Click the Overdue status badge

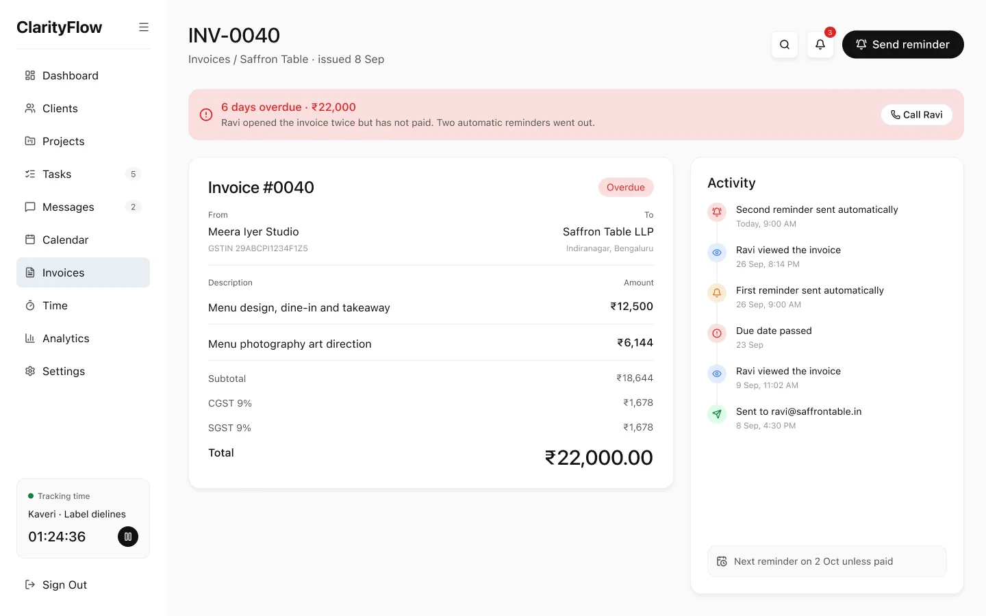pos(626,188)
